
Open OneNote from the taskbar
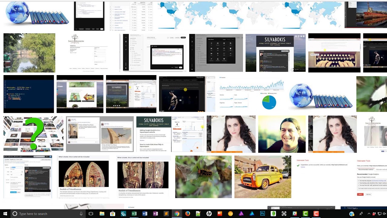(x=155, y=214)
